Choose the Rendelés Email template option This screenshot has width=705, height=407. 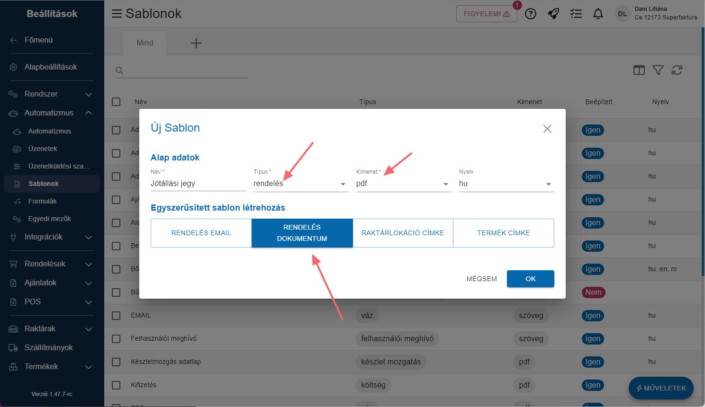[x=201, y=233]
